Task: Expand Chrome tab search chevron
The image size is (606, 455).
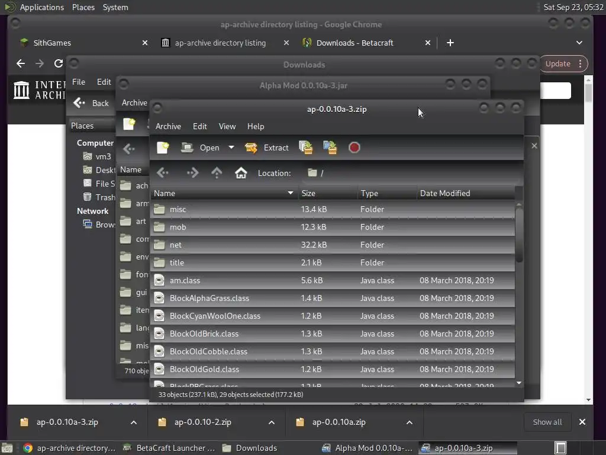Action: (579, 43)
